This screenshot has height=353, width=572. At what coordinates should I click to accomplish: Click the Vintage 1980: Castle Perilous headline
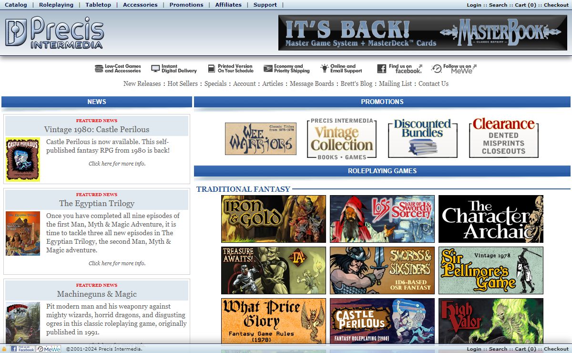click(x=97, y=129)
